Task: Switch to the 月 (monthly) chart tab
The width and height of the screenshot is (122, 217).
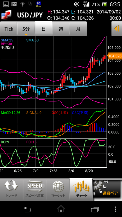Action: [x=78, y=29]
